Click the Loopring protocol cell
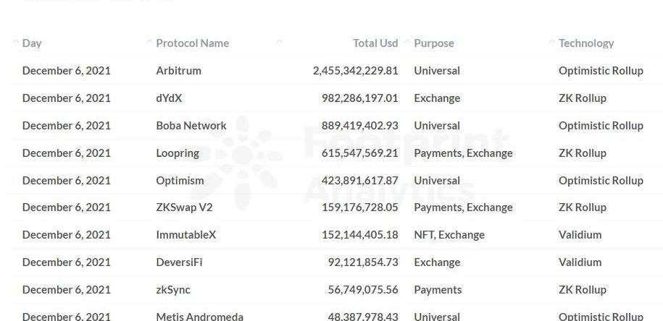 click(178, 153)
